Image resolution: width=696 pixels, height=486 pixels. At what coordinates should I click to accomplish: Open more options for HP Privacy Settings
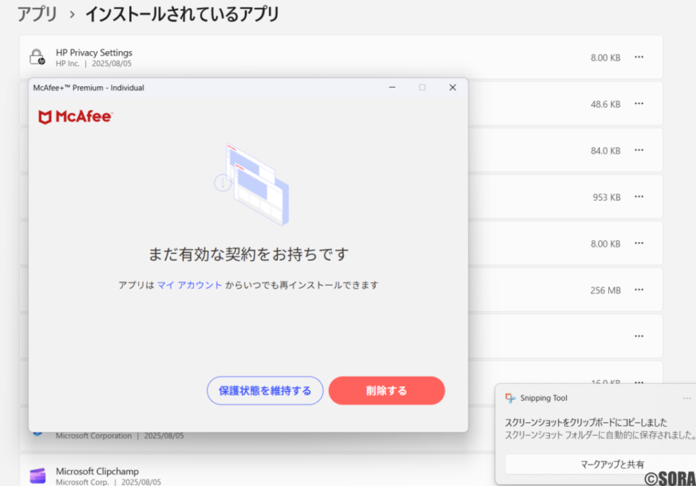639,57
